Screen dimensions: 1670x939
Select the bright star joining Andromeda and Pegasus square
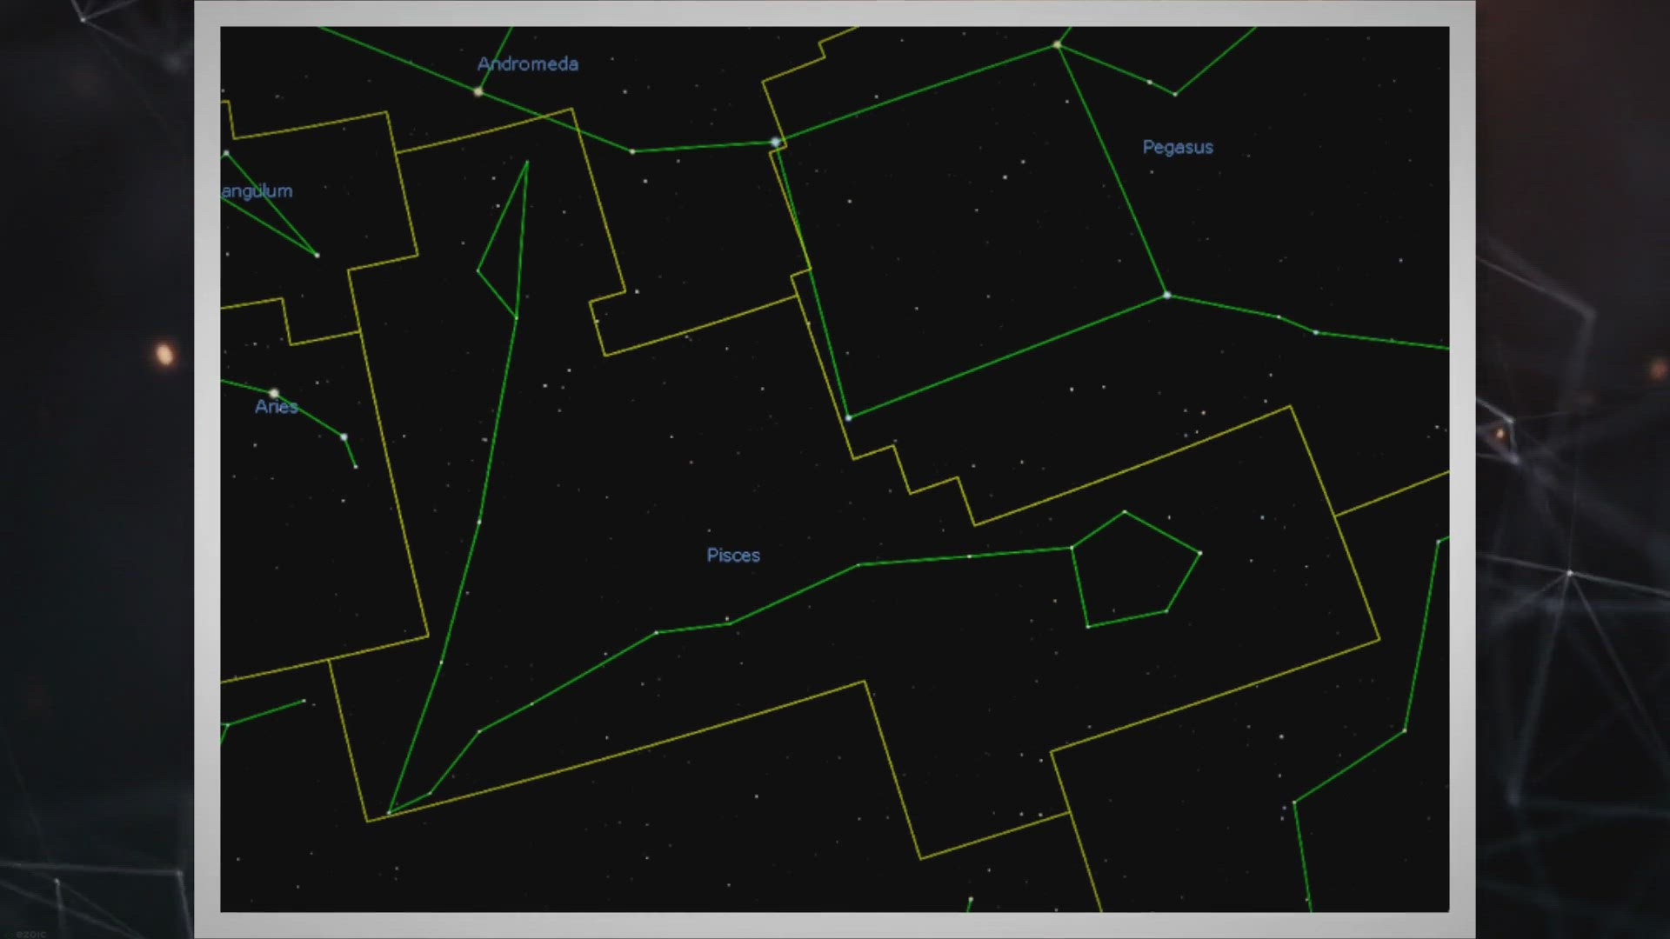[775, 142]
